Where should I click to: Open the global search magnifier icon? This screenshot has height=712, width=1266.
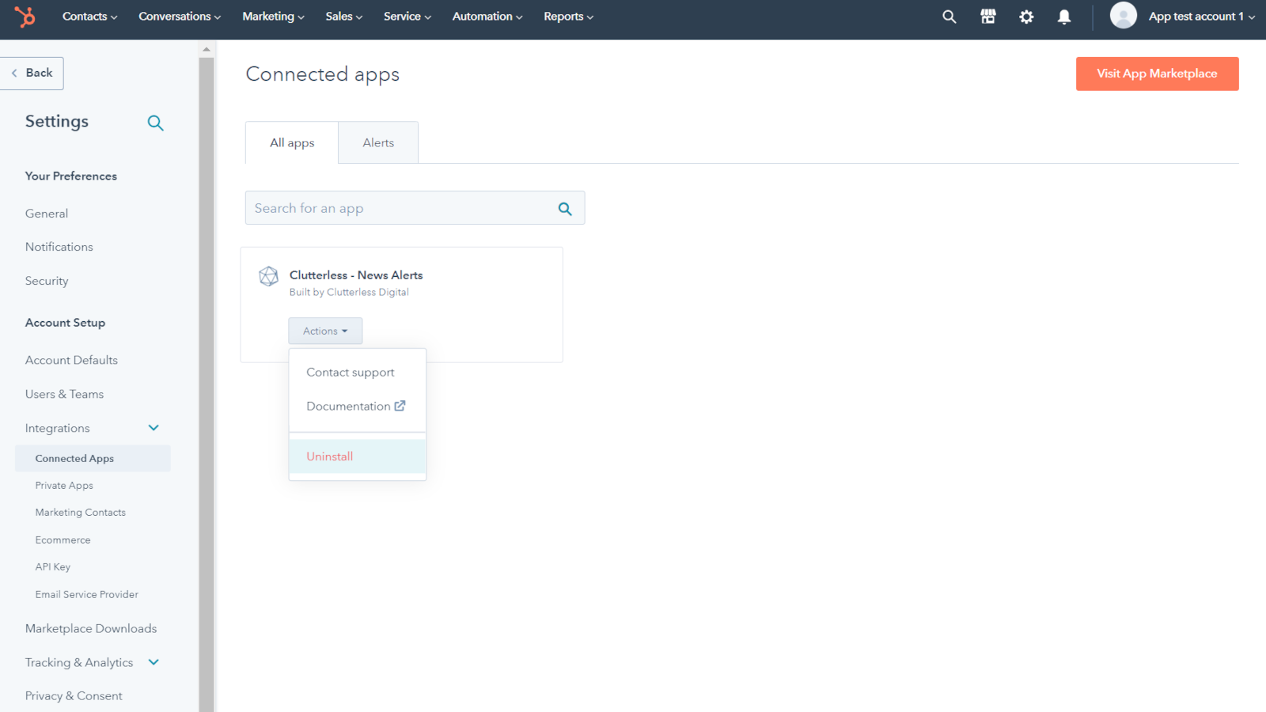coord(949,17)
